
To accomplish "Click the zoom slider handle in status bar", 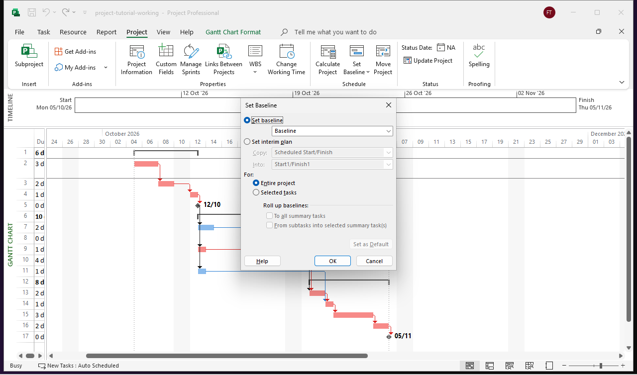I will [x=601, y=366].
